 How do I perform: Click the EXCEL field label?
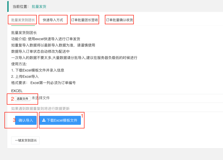tap(17, 91)
